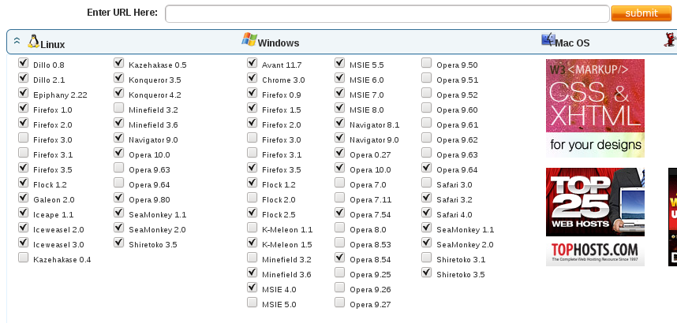This screenshot has height=323, width=677.
Task: Click the Mac OS section heading
Action: pos(571,43)
